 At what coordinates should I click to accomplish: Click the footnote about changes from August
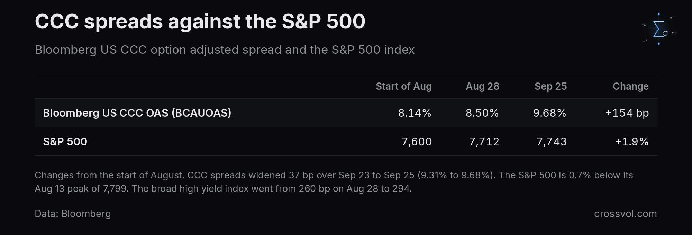coord(334,182)
